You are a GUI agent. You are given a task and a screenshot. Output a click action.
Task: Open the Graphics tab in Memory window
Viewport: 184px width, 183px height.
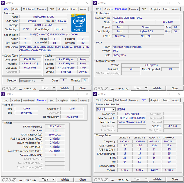point(63,101)
